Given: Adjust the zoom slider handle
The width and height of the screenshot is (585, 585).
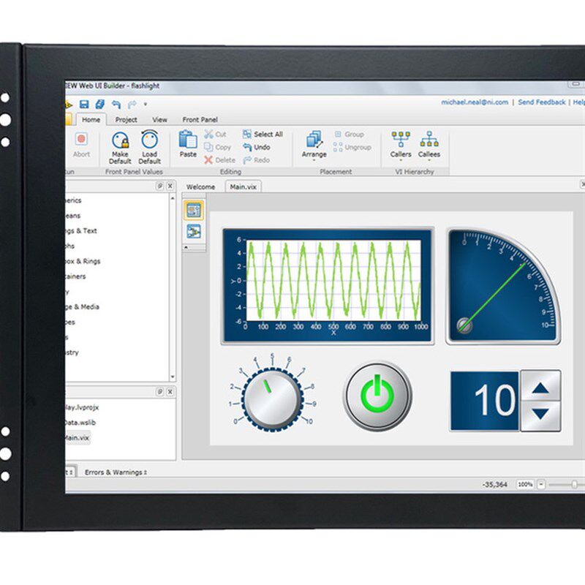Looking at the screenshot, I should [x=575, y=485].
